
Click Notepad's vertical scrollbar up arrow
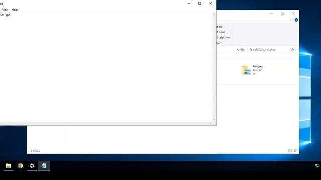coord(214,14)
